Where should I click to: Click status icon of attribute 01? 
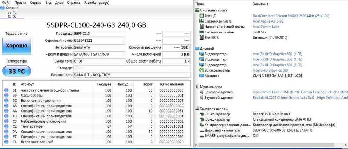[6, 90]
